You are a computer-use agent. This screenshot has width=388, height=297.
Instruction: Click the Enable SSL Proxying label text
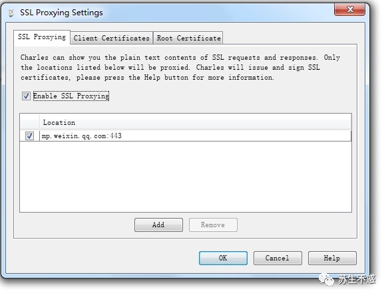coord(71,96)
